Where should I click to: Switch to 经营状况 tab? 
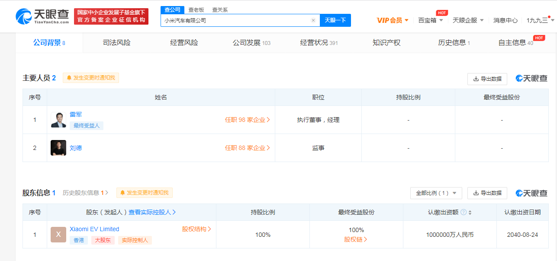pos(319,43)
